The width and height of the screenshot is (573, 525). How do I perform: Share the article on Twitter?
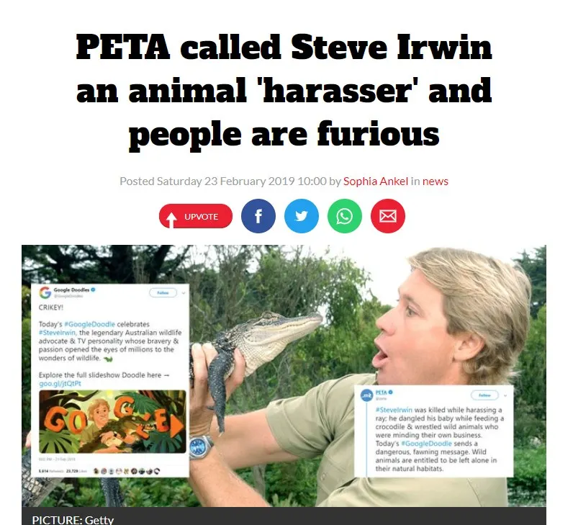coord(301,216)
